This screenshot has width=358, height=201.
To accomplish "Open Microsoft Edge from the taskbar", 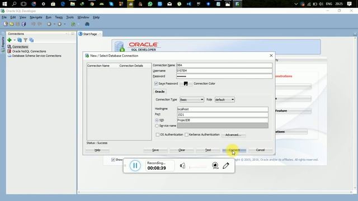I will [x=63, y=4].
